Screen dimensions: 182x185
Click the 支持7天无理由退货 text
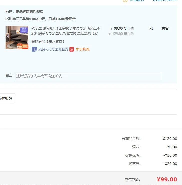point(53,49)
